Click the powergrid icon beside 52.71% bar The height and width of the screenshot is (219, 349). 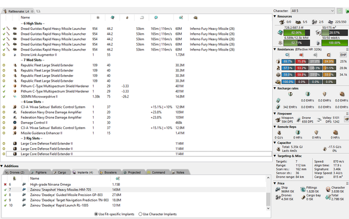click(280, 42)
